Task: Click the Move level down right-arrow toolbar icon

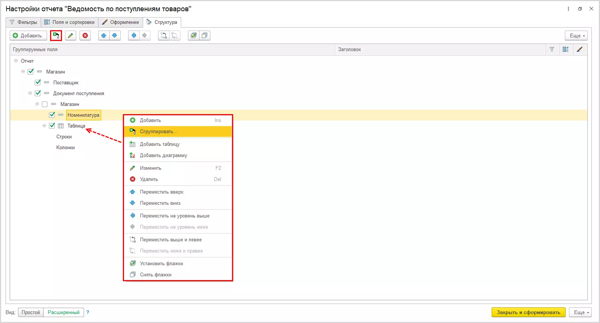Action: [x=145, y=35]
